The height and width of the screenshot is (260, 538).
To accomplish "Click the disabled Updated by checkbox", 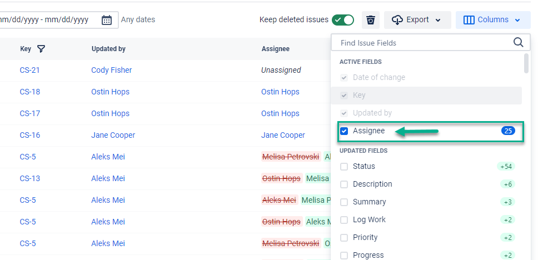I will coord(344,113).
